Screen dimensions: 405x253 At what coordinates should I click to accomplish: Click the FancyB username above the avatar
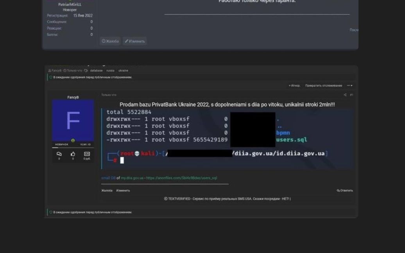click(x=73, y=97)
